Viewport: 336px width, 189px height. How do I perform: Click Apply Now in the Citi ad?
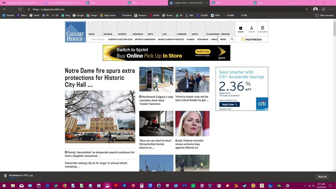click(x=229, y=104)
